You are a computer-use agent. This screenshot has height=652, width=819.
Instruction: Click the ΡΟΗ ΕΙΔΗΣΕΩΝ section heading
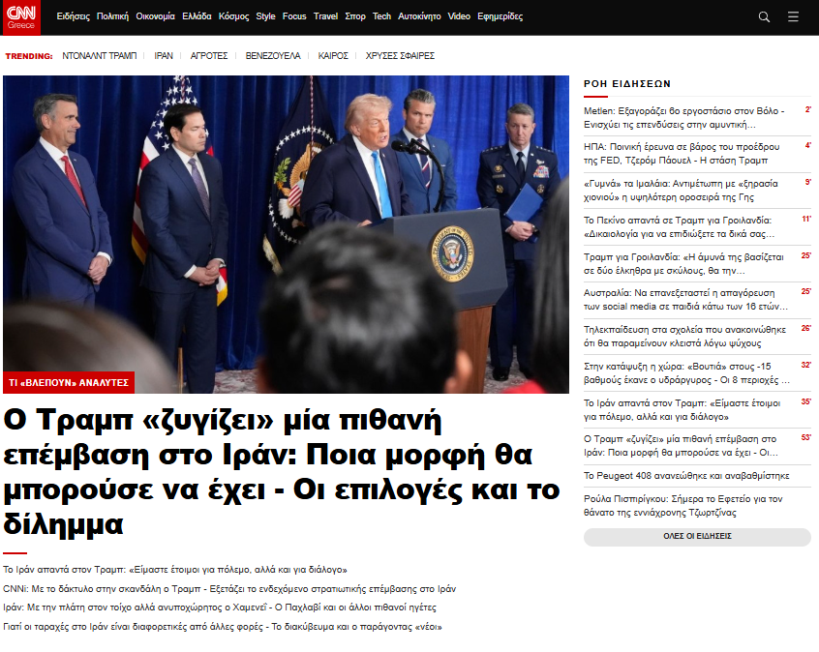626,84
